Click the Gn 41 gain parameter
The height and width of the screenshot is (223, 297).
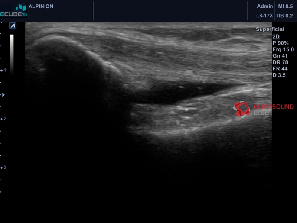tap(280, 56)
